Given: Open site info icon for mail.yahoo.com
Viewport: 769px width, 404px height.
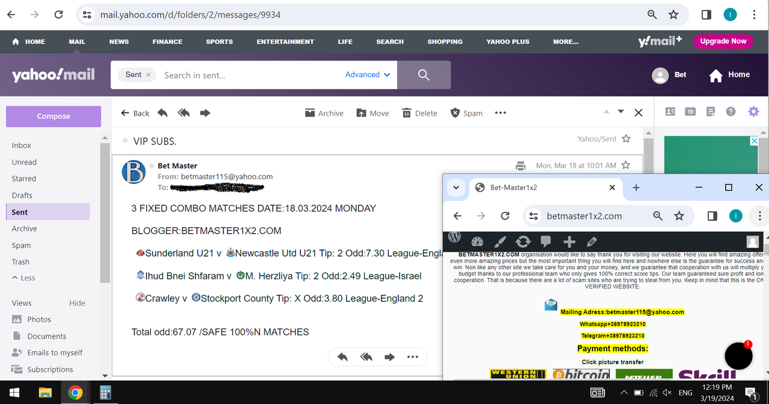Looking at the screenshot, I should click(x=87, y=14).
